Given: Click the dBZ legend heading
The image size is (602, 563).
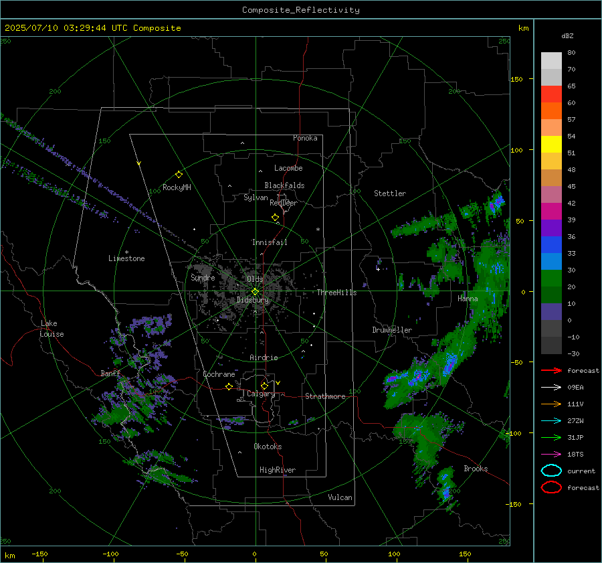Looking at the screenshot, I should pos(567,35).
